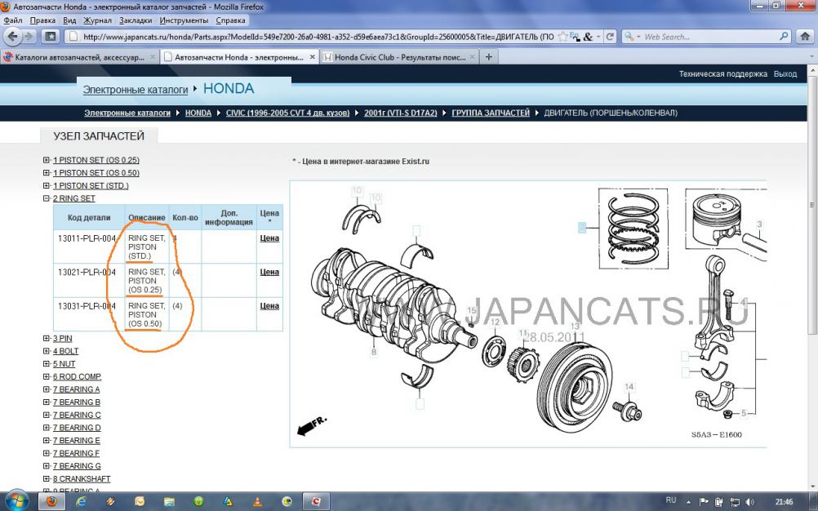Open the Windows Start orb

click(x=16, y=501)
